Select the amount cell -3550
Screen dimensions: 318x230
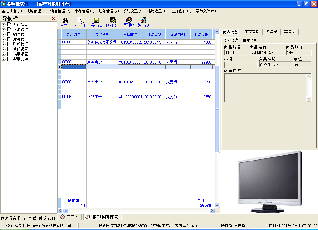pyautogui.click(x=201, y=82)
